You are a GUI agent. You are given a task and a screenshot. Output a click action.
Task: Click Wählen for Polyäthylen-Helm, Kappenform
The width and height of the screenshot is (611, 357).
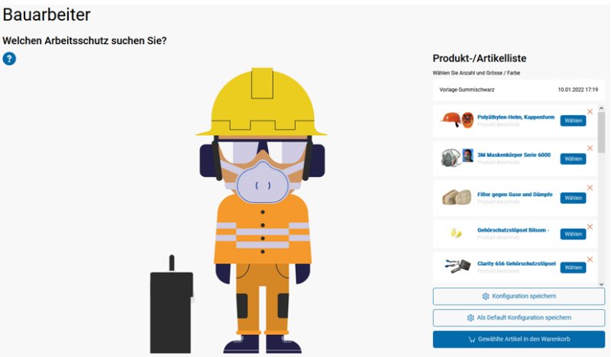tap(573, 121)
